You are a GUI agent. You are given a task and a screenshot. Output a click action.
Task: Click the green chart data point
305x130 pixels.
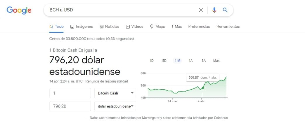[203, 88]
